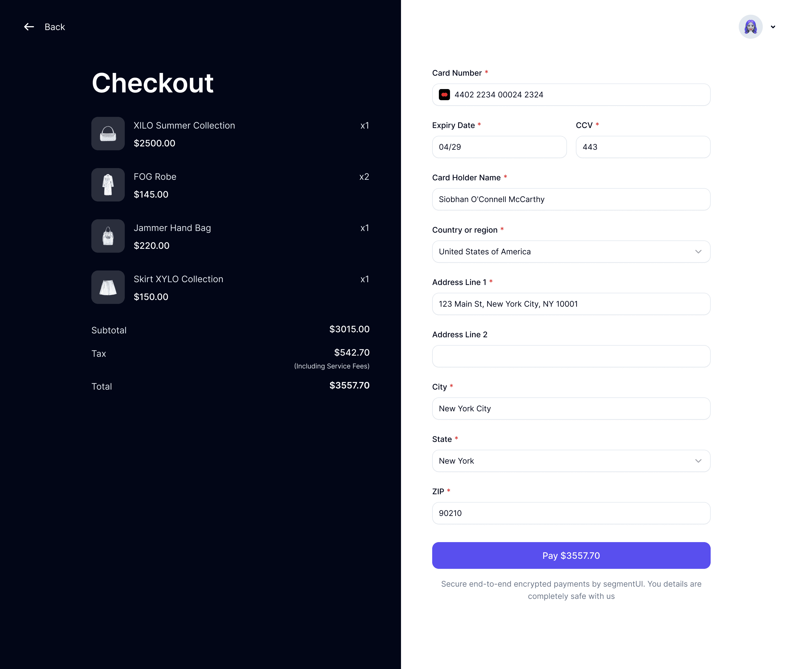802x669 pixels.
Task: Focus the Expiry Date field
Action: coord(499,147)
